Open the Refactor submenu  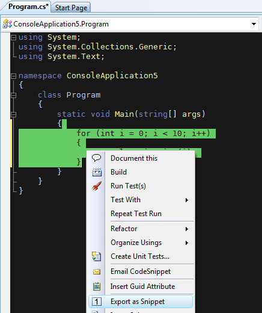(187, 229)
